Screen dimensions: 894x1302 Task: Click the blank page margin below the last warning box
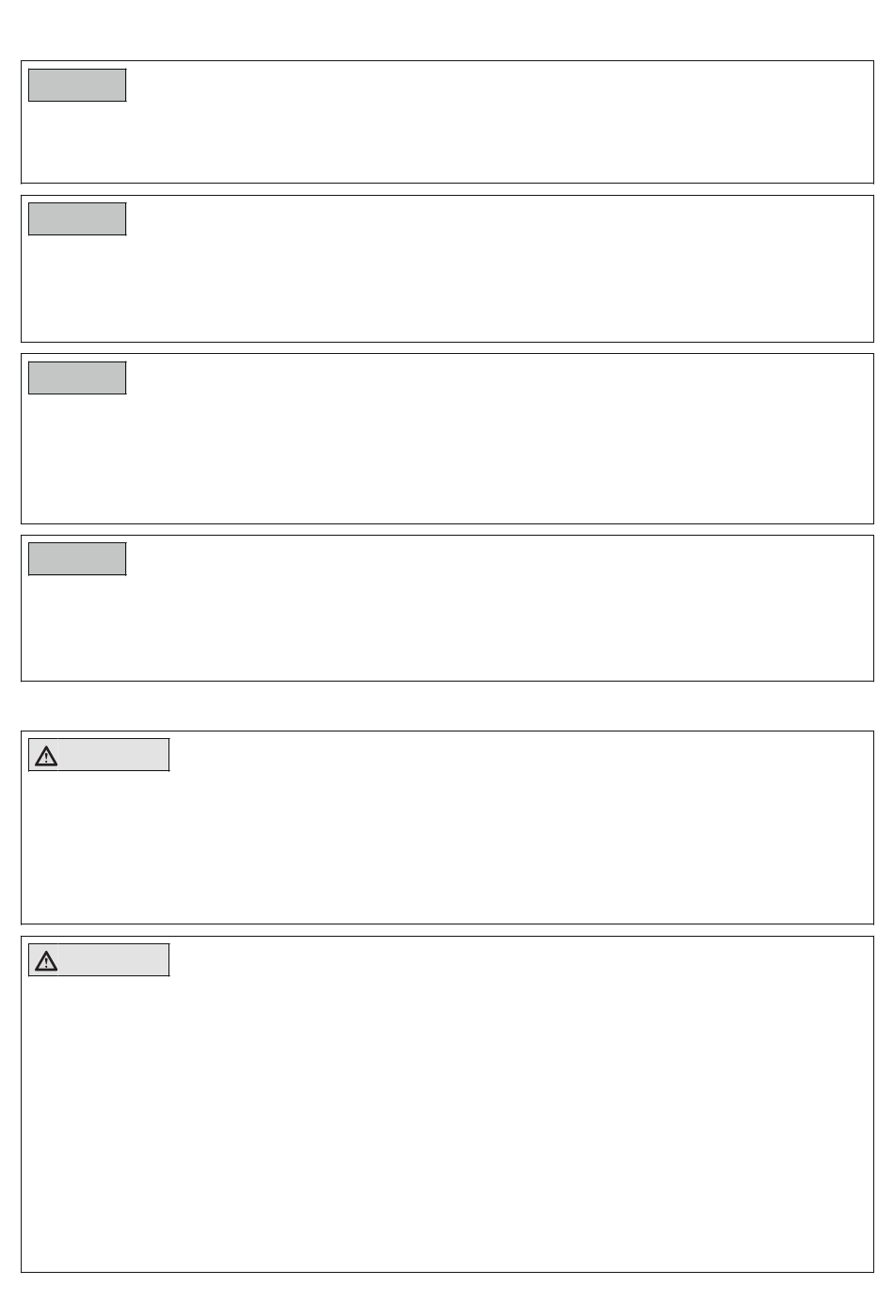447,1288
